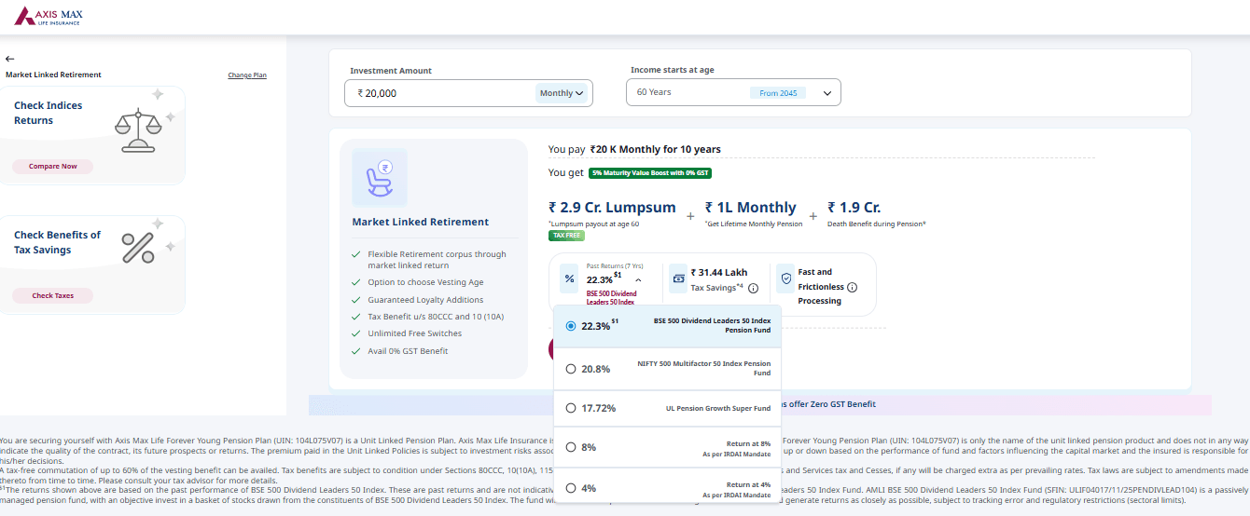Click the percent icon in Tax Savings card
1250x516 pixels.
click(x=138, y=248)
